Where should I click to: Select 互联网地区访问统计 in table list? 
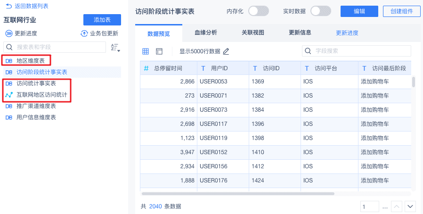[41, 95]
